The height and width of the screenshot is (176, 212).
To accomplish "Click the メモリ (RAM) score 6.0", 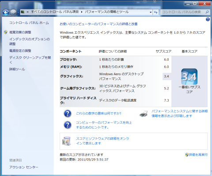I will [x=167, y=67].
